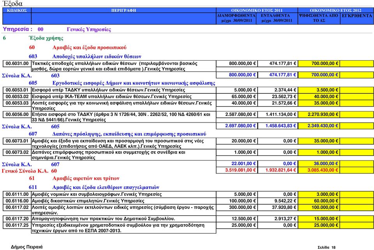Click code cell 00.6111.00

tap(17, 194)
